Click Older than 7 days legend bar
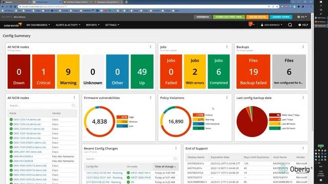 pyautogui.click(x=275, y=115)
